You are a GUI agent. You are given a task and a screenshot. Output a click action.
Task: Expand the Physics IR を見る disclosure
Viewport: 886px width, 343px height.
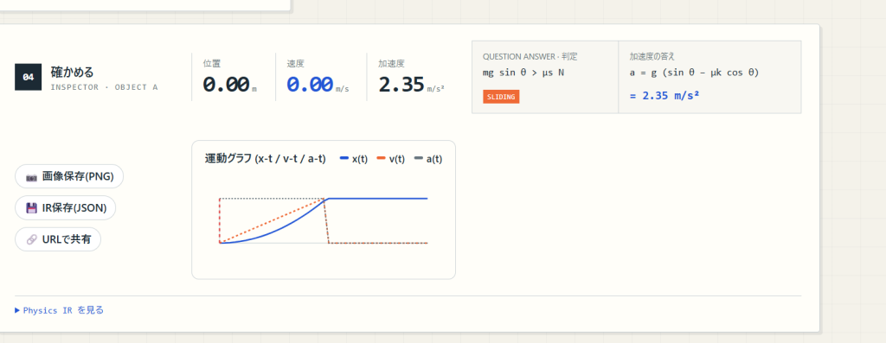(x=60, y=310)
